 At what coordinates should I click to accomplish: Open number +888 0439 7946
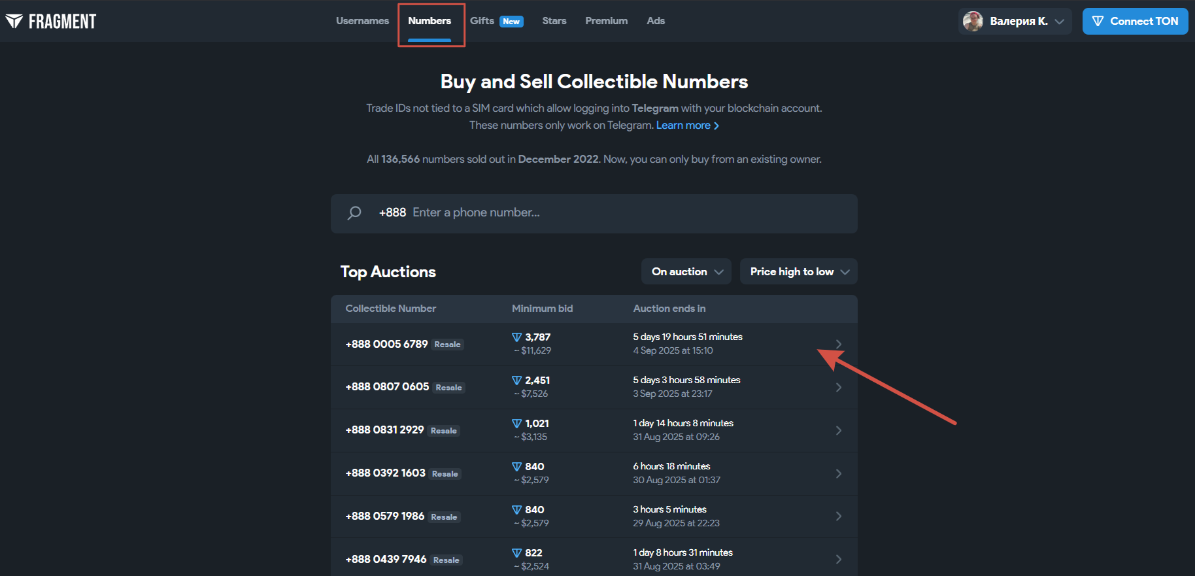(x=386, y=560)
